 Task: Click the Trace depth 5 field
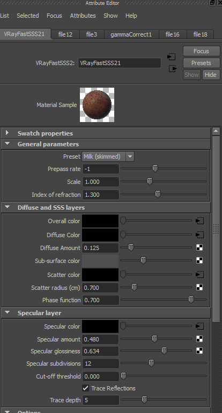click(101, 400)
